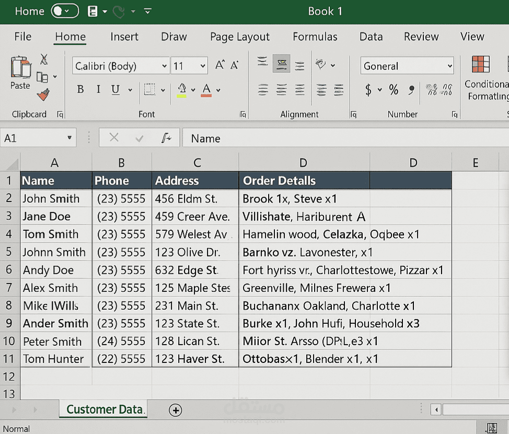Click the Redo arrow icon
Image resolution: width=509 pixels, height=434 pixels.
119,11
